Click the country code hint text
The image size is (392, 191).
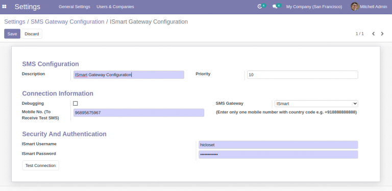(286, 112)
